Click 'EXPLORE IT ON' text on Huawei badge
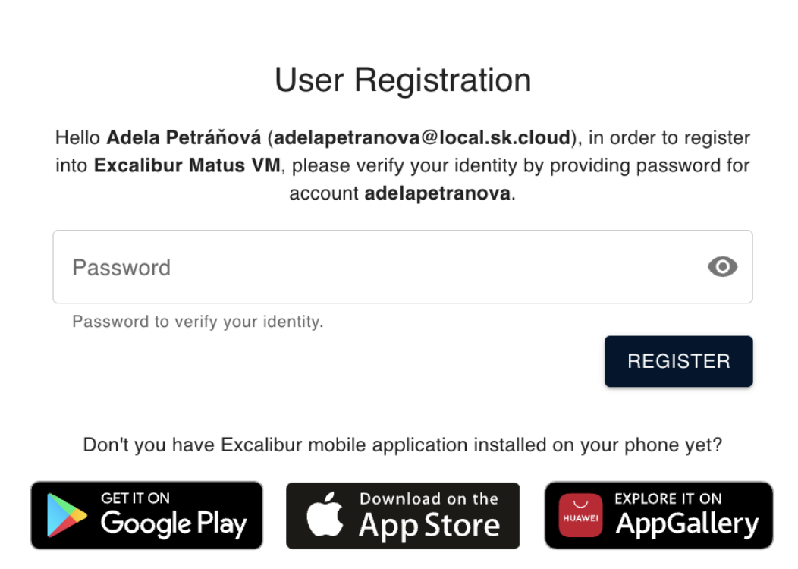This screenshot has width=798, height=569. (668, 498)
